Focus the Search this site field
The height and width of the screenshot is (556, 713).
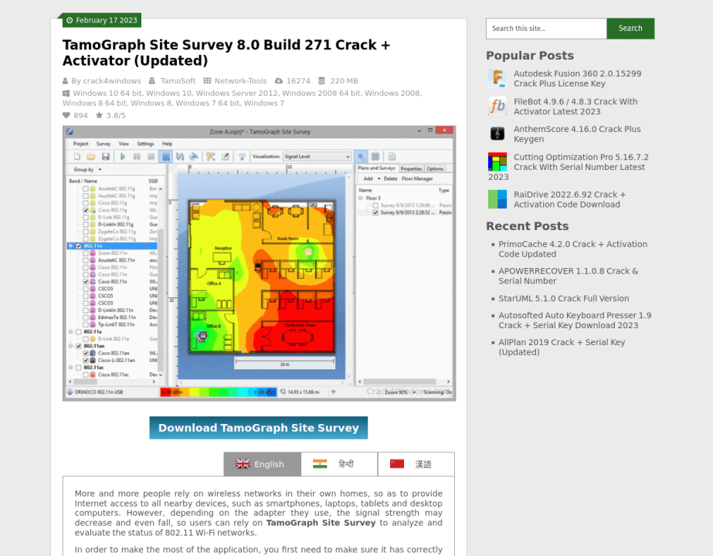point(545,29)
